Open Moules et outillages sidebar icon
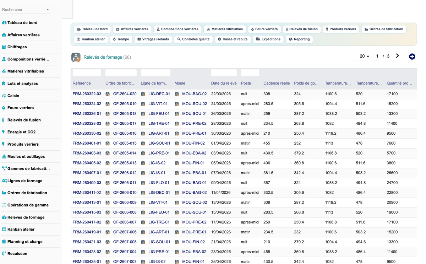426x264 pixels. click(x=4, y=156)
